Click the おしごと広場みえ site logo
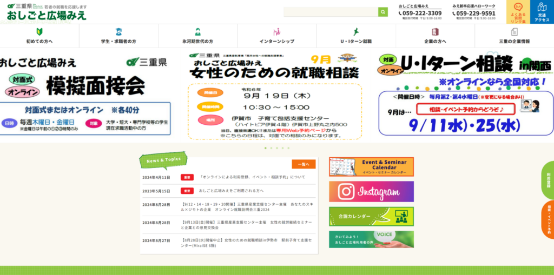 tap(47, 12)
